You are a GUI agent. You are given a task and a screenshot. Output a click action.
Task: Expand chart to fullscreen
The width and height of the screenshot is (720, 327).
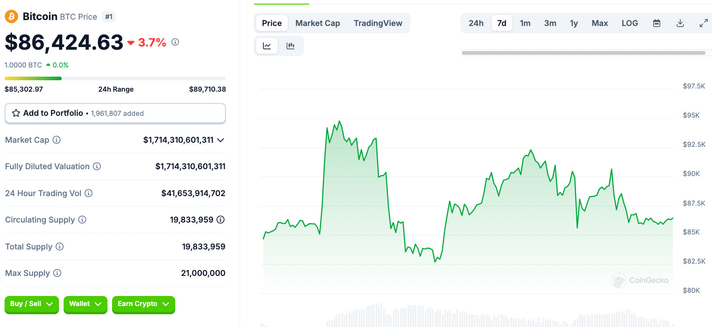[704, 23]
